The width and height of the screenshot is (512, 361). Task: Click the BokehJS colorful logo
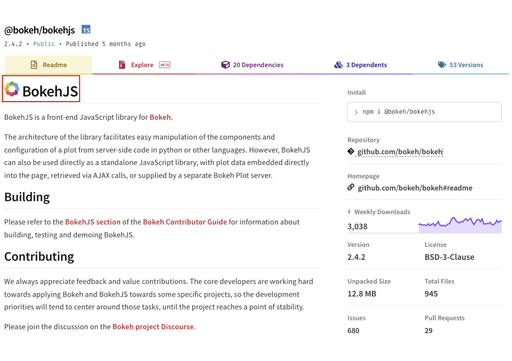(12, 89)
